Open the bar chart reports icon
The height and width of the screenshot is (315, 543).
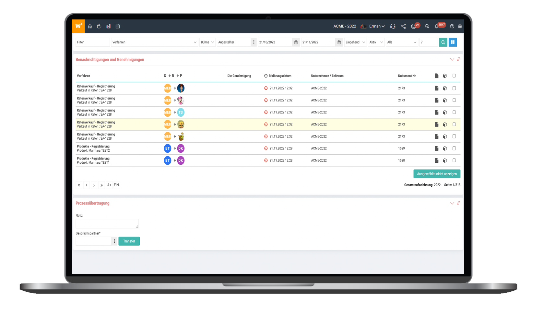(108, 26)
